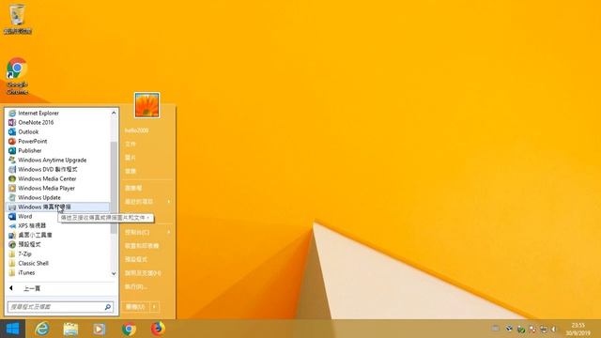Open Publisher from the programs list
The image size is (601, 338).
click(58, 150)
